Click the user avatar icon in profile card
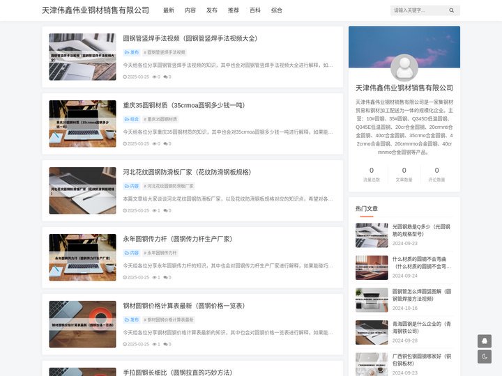 [x=404, y=68]
